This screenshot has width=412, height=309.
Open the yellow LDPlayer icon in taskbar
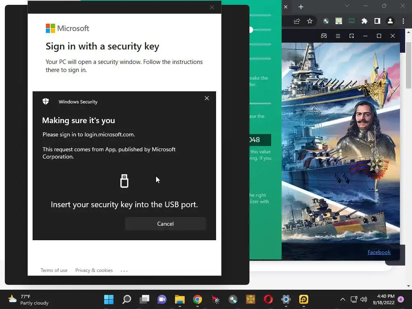[x=303, y=299]
